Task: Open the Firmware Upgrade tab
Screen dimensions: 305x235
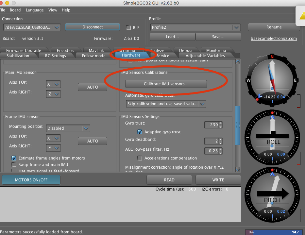Action: click(x=24, y=50)
